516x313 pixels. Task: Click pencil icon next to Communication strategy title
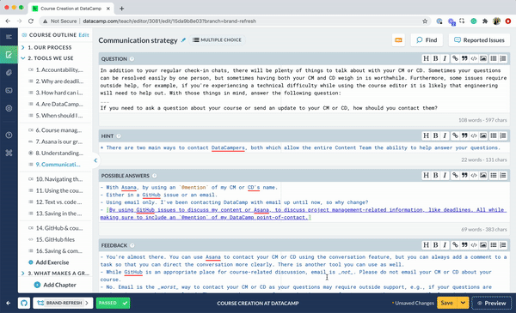point(184,40)
